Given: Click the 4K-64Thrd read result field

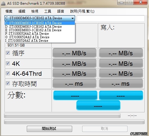Looking at the screenshot, I should [x=74, y=73].
